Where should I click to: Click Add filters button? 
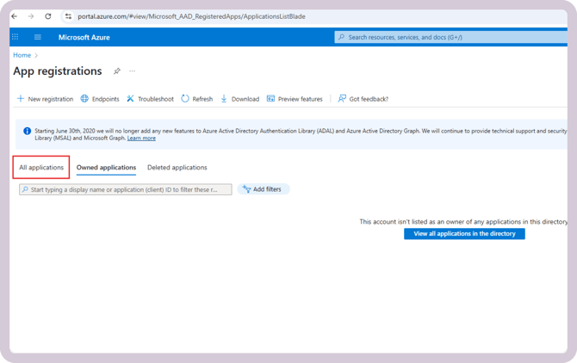pyautogui.click(x=264, y=189)
